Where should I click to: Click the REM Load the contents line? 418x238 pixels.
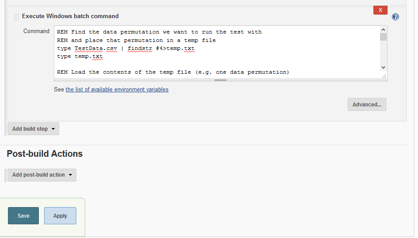173,72
